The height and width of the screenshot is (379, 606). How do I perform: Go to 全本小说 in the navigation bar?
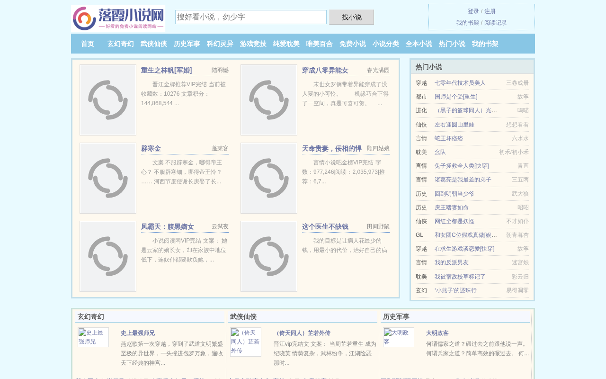(419, 44)
